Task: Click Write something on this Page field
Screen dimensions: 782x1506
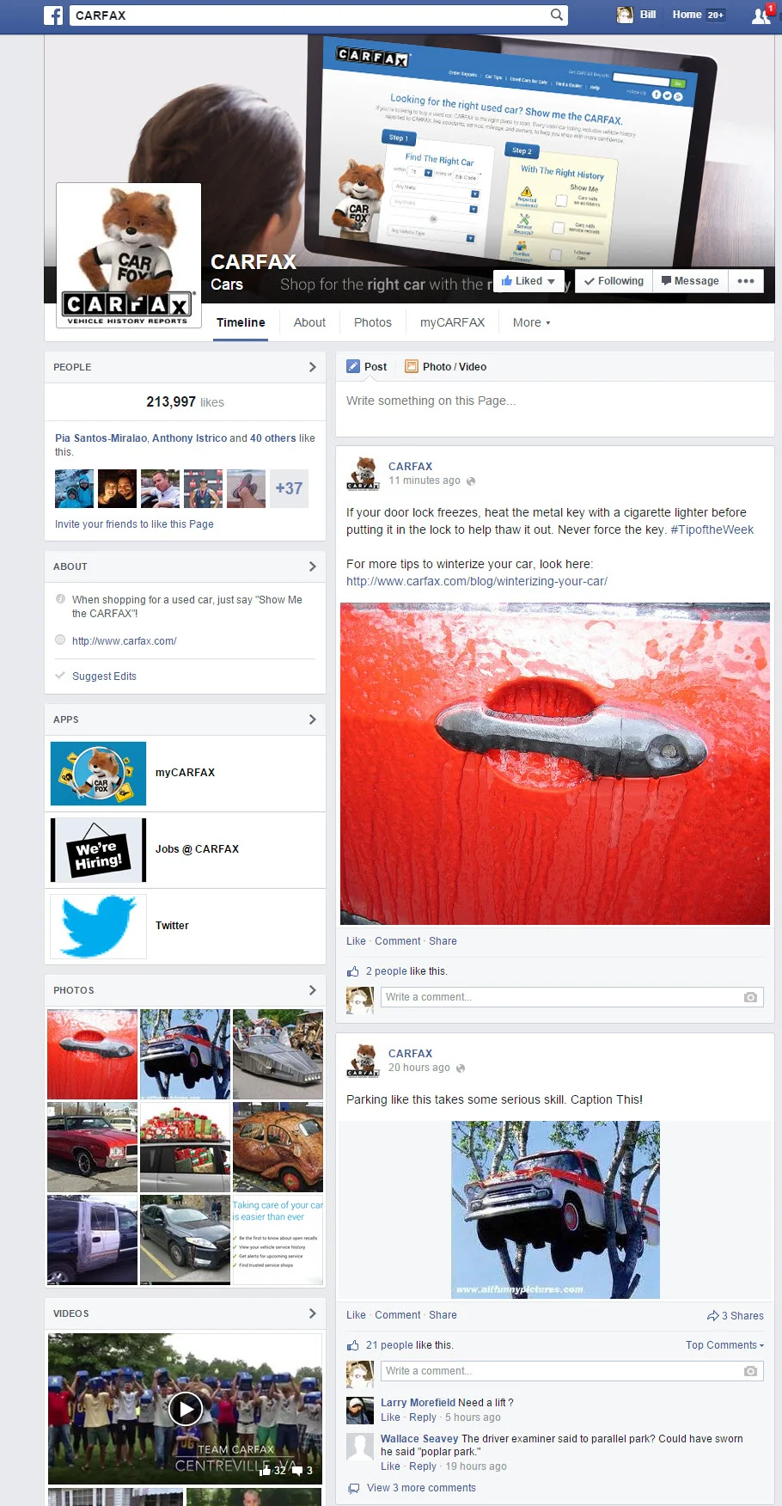Action: 554,401
